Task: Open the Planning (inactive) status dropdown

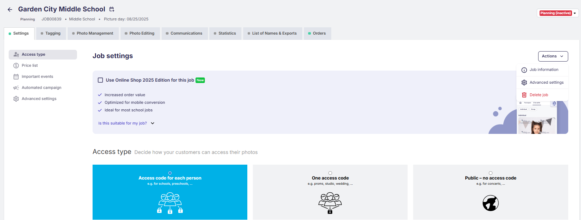Action: point(558,13)
